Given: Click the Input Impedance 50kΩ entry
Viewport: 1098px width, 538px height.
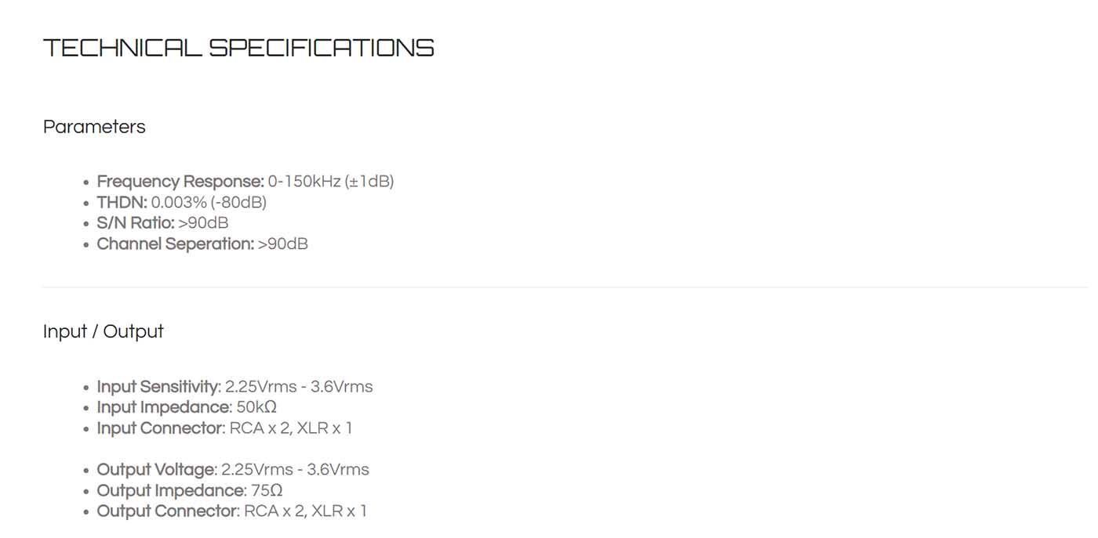Looking at the screenshot, I should point(187,407).
